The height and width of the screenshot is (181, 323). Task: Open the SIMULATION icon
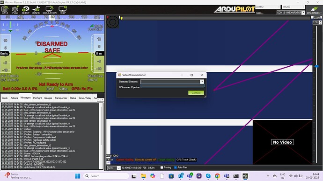50,10
